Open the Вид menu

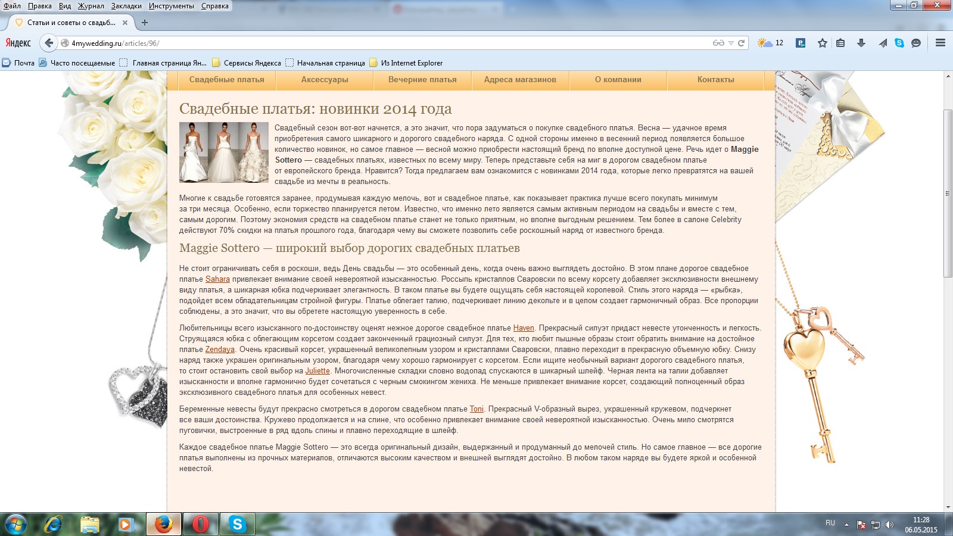click(x=65, y=6)
